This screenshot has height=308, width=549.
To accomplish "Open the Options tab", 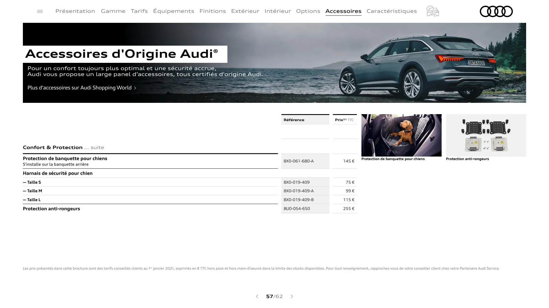I will [308, 11].
